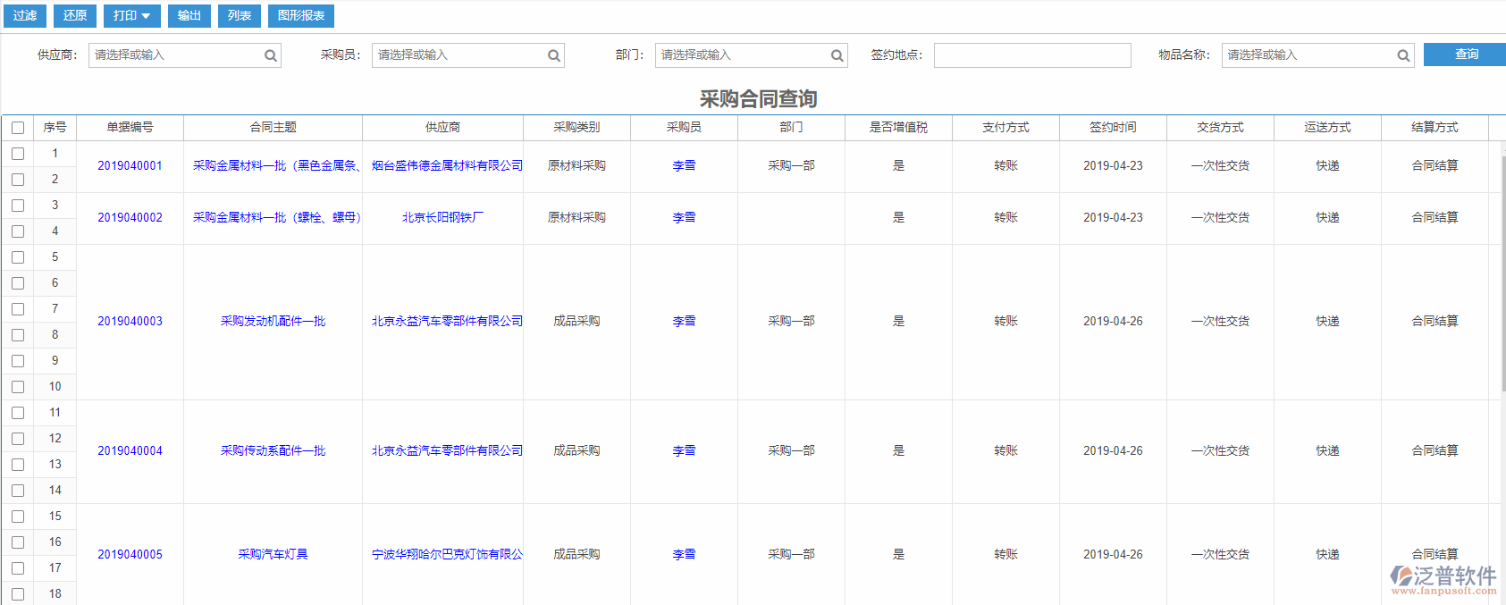Open supplier link 北京长阳钢铁厂
This screenshot has width=1506, height=605.
point(442,218)
